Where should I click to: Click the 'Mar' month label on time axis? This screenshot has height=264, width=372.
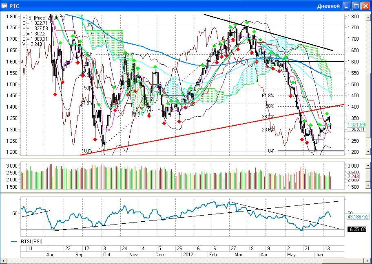238,255
